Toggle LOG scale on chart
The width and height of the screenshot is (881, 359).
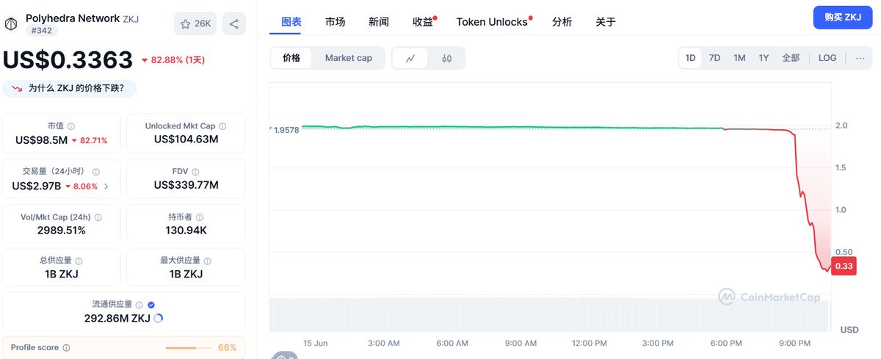click(x=827, y=58)
